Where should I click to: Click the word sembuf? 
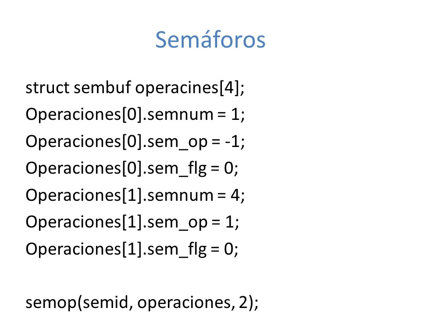tap(102, 87)
